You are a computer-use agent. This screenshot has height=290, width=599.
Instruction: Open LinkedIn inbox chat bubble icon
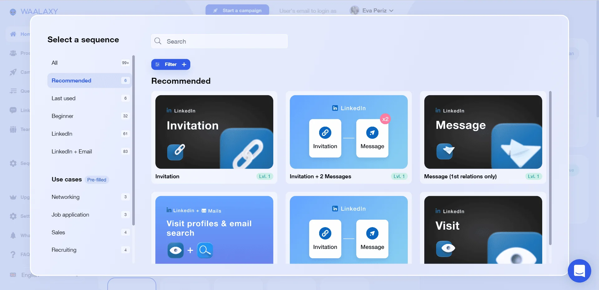point(13,110)
